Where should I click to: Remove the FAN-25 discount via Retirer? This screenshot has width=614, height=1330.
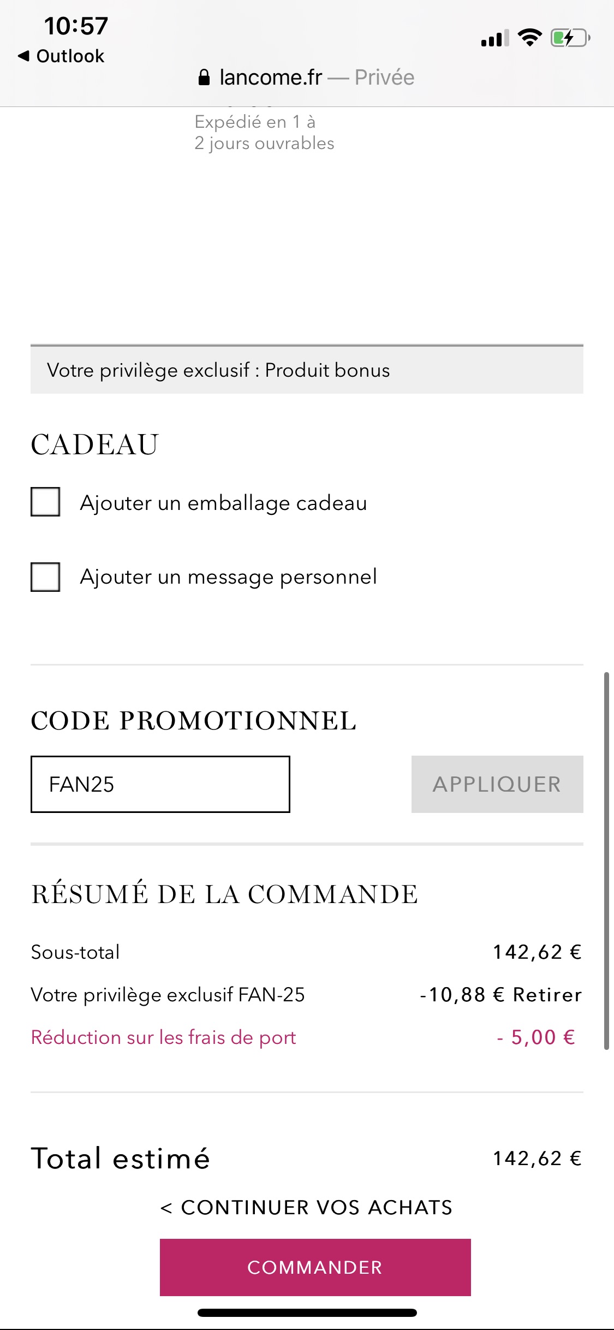(x=547, y=995)
